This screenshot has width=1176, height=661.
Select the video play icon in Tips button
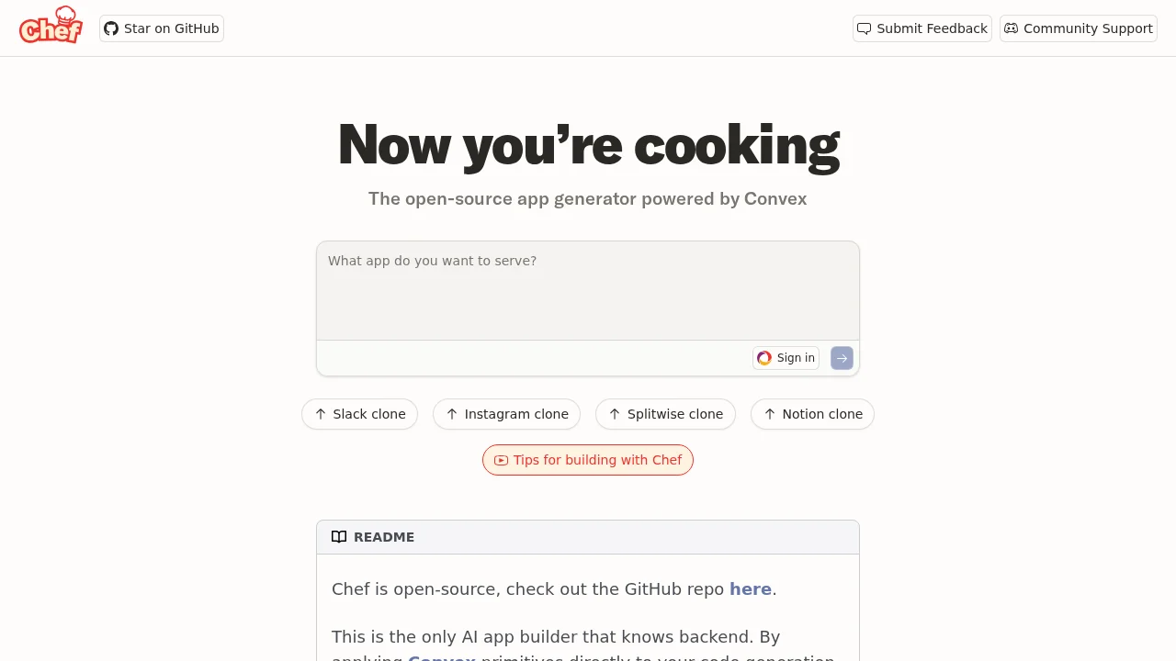[x=501, y=460]
